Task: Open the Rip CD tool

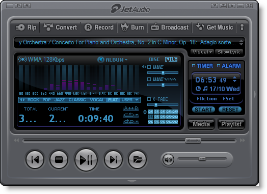Action: coord(26,27)
